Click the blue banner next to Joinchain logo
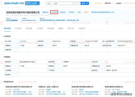The height and width of the screenshot is (97, 135). (32, 3)
